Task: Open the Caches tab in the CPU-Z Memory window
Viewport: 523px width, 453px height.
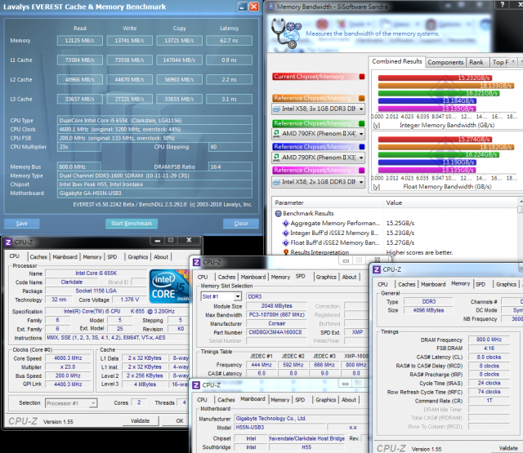Action: point(407,284)
